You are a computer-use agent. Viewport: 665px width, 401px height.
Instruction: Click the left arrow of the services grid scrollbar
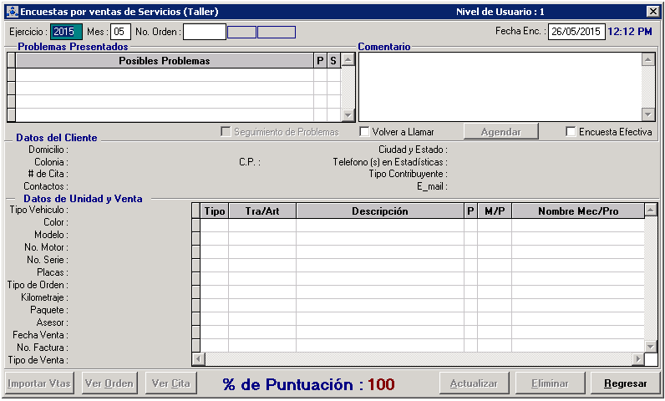point(198,359)
